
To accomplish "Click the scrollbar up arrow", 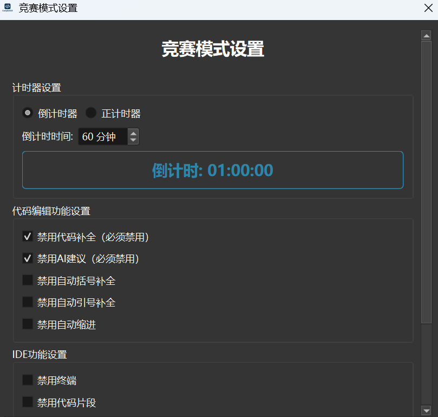I will (427, 35).
